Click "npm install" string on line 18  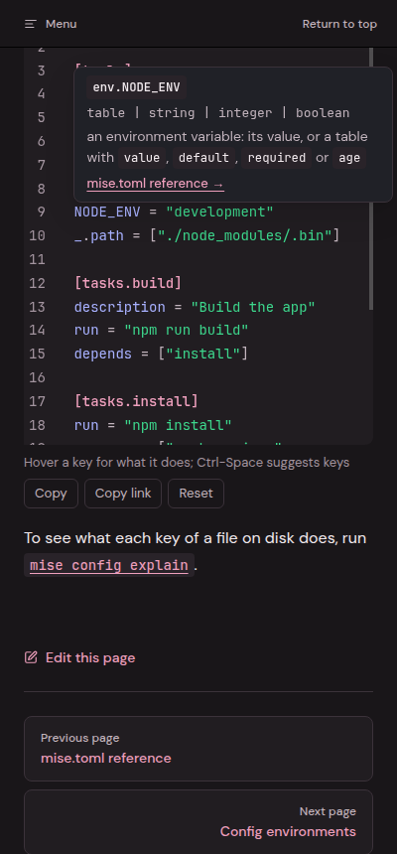click(x=178, y=425)
